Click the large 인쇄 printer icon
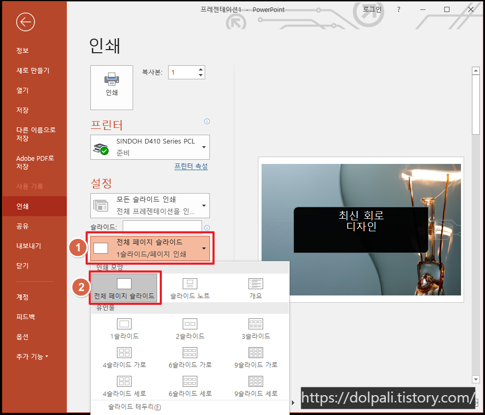Image resolution: width=485 pixels, height=415 pixels. coord(111,87)
